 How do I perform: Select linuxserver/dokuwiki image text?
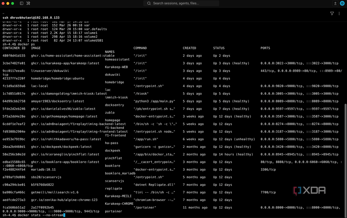tap(50, 71)
